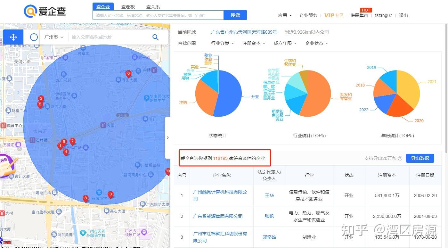Viewport: 448px width, 248px height.
Task: Click the blue 搜索 button
Action: coord(235,15)
